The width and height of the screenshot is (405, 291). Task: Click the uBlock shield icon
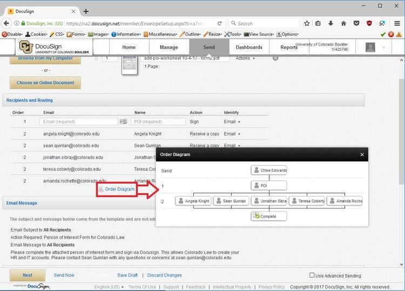[369, 24]
